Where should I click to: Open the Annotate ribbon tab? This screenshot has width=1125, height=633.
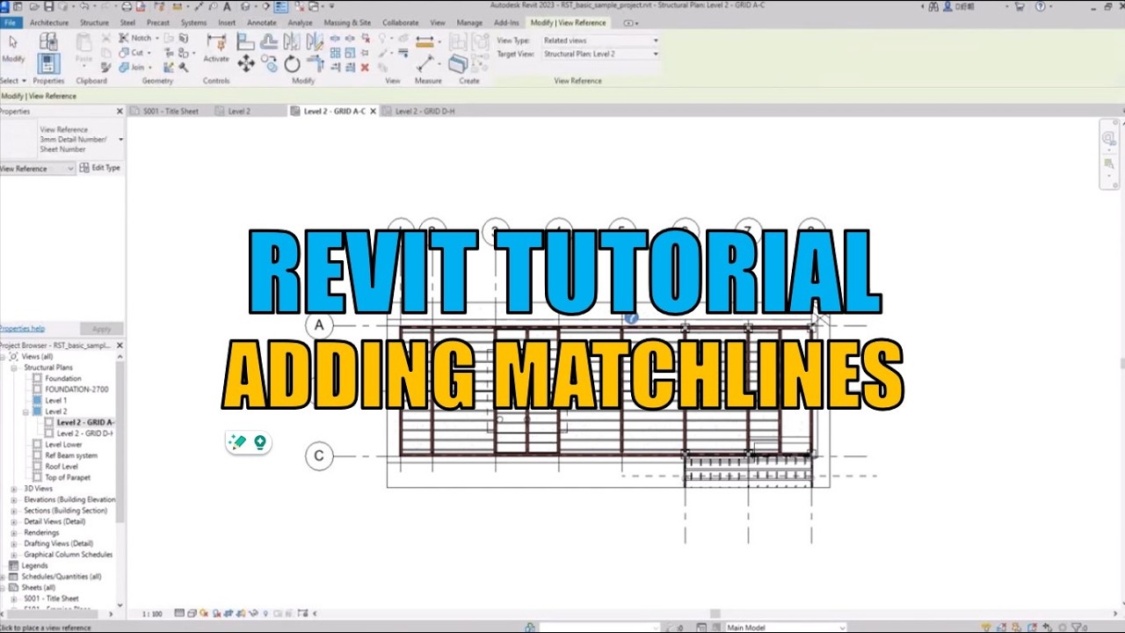[x=261, y=23]
